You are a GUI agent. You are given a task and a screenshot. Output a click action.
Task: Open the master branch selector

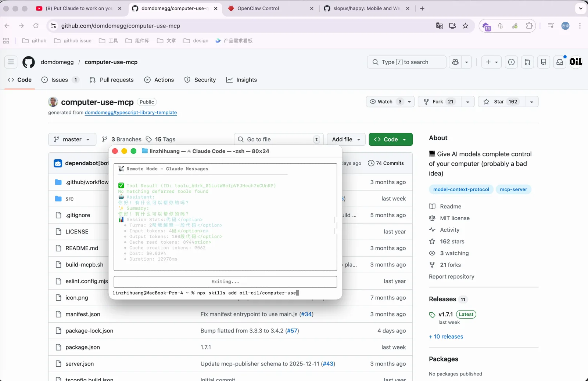coord(72,139)
